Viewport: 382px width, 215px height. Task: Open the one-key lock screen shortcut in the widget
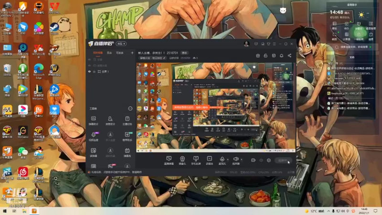pyautogui.click(x=359, y=36)
